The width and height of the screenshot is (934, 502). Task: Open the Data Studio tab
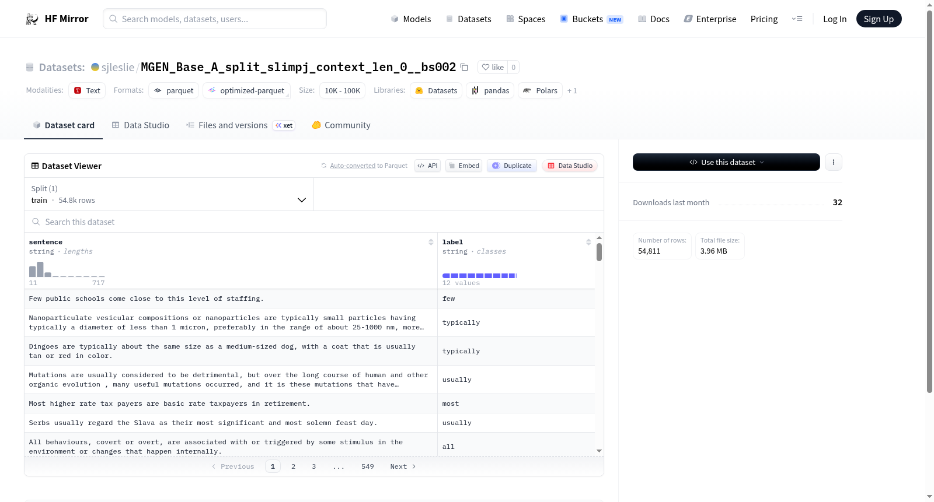click(x=140, y=125)
